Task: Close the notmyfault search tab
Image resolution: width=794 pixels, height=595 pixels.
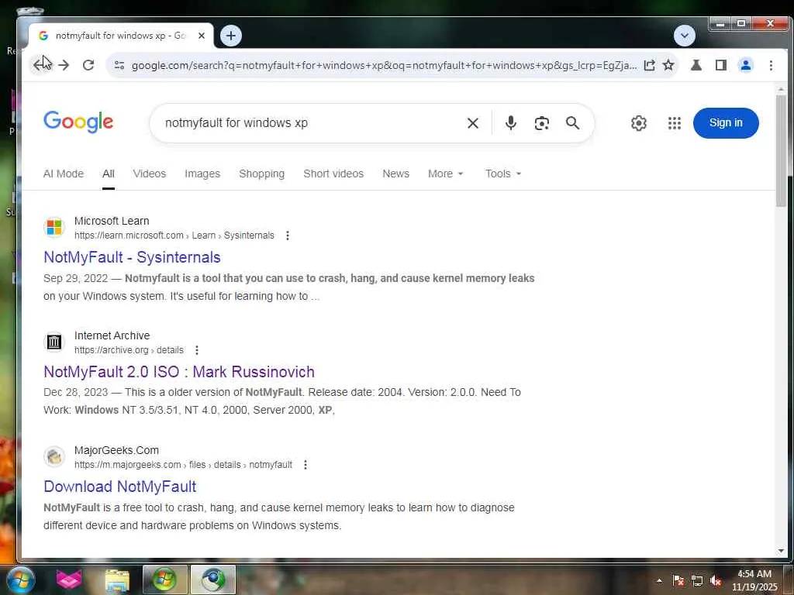Action: (x=202, y=36)
